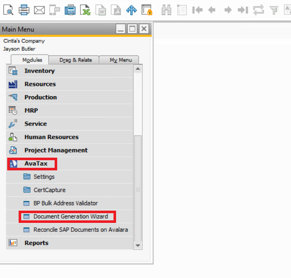The width and height of the screenshot is (291, 278).
Task: Click the Add record toolbar icon
Action: click(x=182, y=10)
